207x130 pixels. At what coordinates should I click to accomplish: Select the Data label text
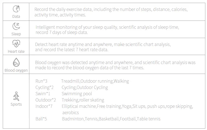[x=16, y=16]
